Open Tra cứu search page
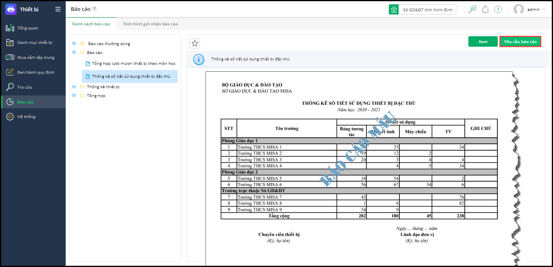The image size is (553, 267). pos(25,87)
